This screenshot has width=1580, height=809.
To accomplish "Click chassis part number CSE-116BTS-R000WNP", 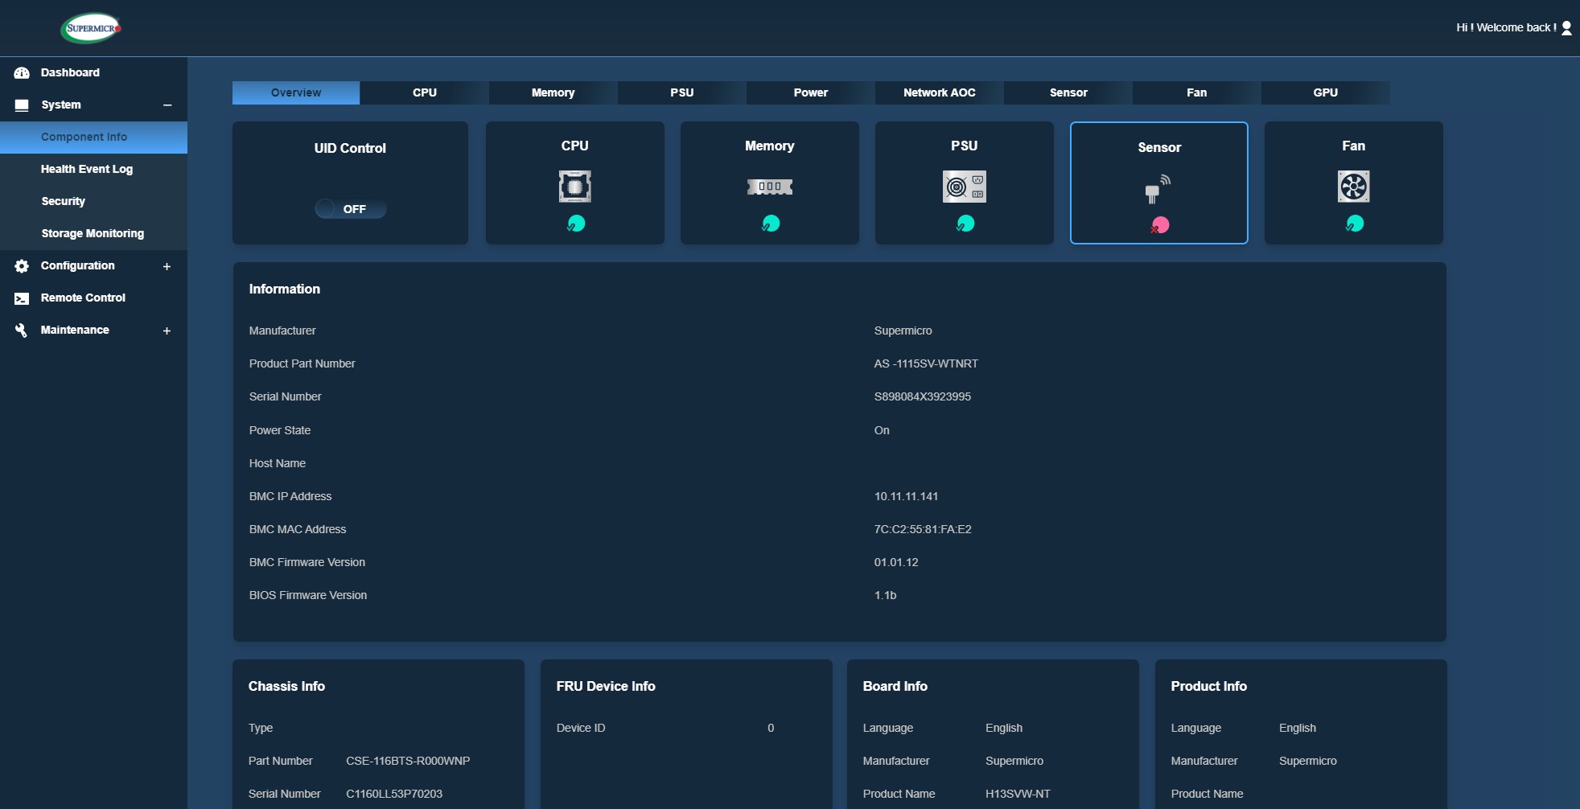I will coord(408,761).
